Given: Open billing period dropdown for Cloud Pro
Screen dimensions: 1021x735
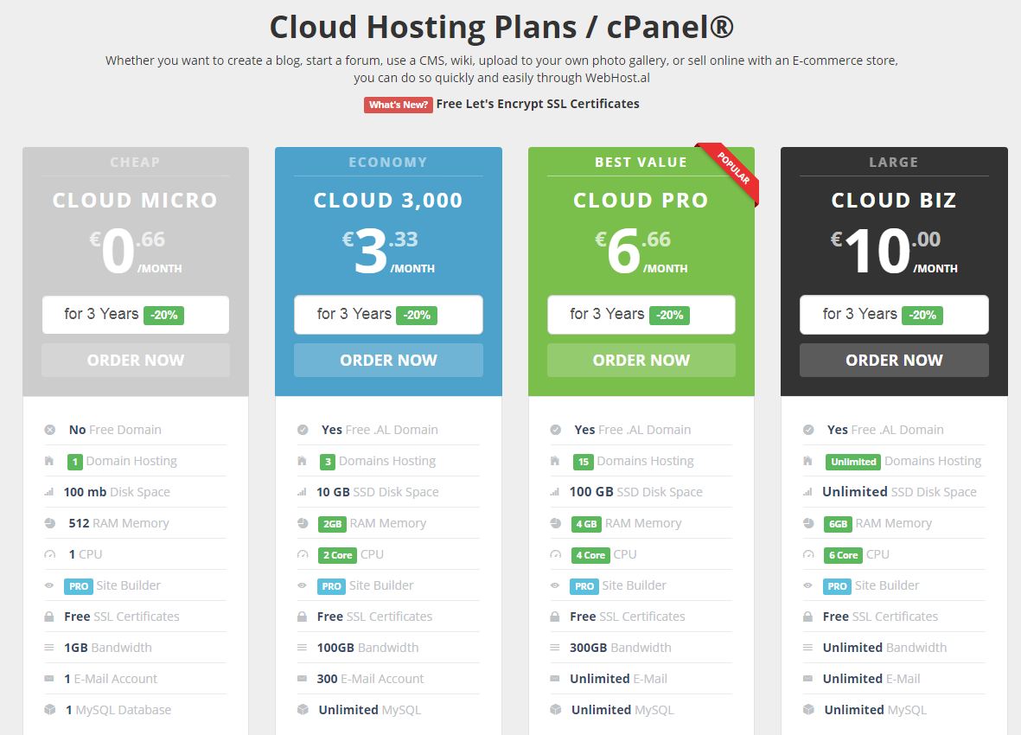Looking at the screenshot, I should 641,315.
